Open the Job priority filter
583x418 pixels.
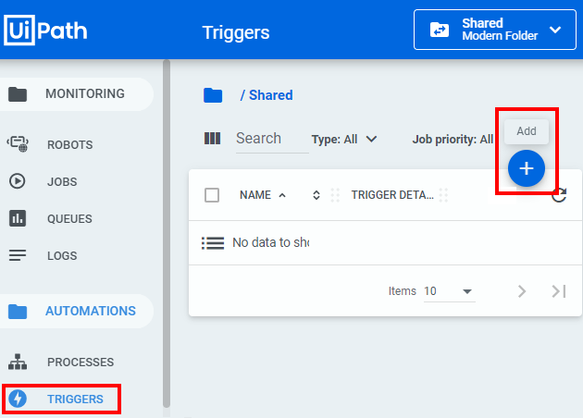(453, 140)
